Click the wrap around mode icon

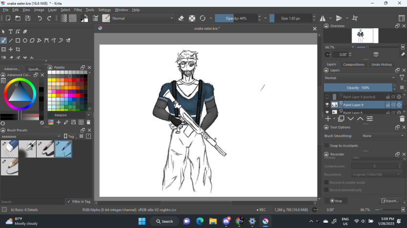point(355,18)
